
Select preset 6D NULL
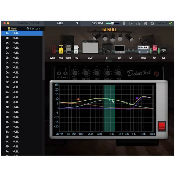(22, 147)
